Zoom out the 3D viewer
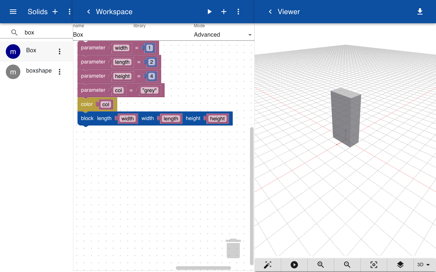Screen dimensions: 436x272 tap(347, 265)
